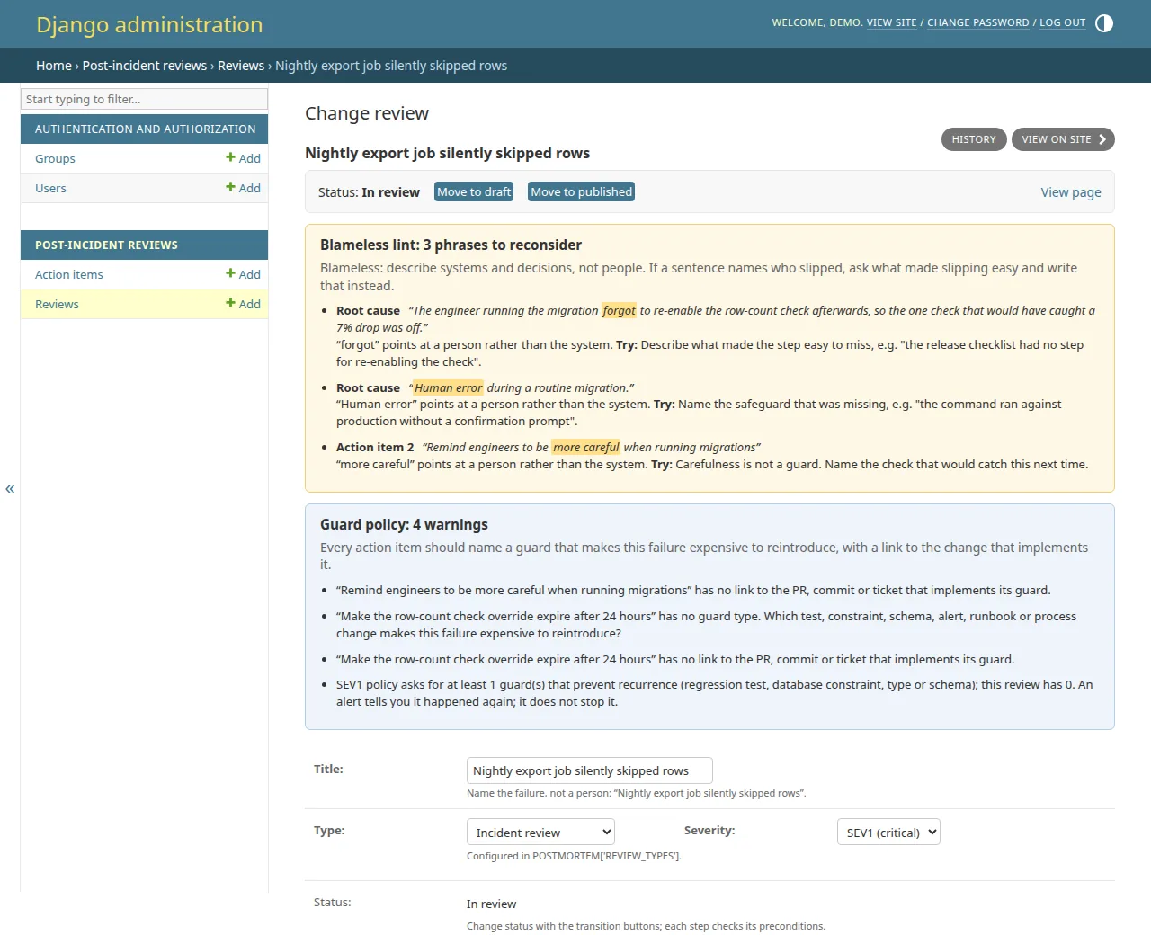
Task: Open the Authentication and Authorization section header
Action: (x=145, y=129)
